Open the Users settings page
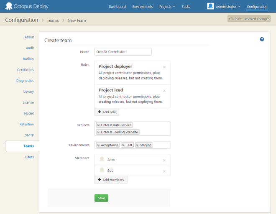 [29, 157]
